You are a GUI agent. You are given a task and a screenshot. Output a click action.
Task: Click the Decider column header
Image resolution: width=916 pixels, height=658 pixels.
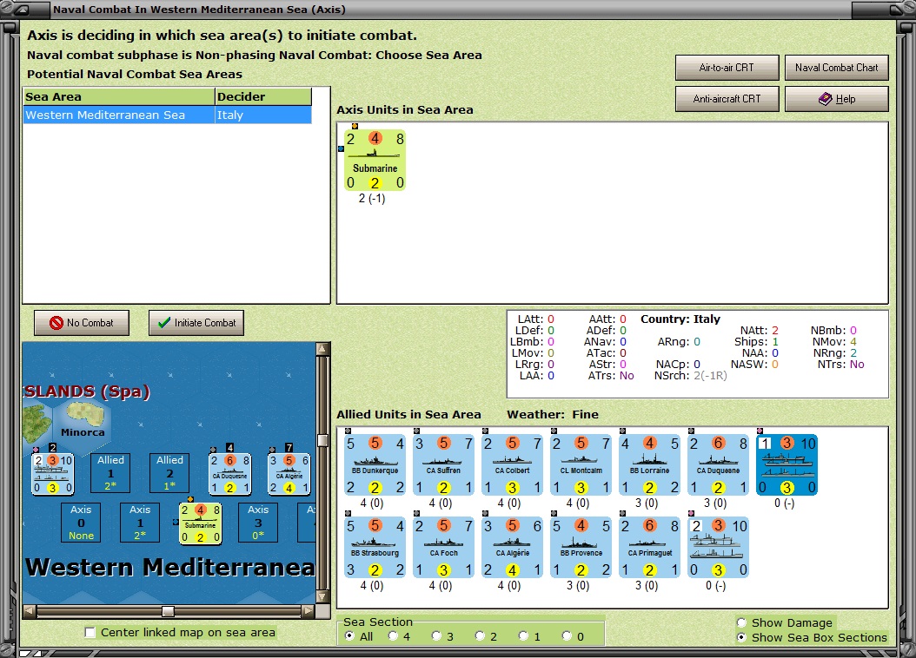click(x=262, y=97)
